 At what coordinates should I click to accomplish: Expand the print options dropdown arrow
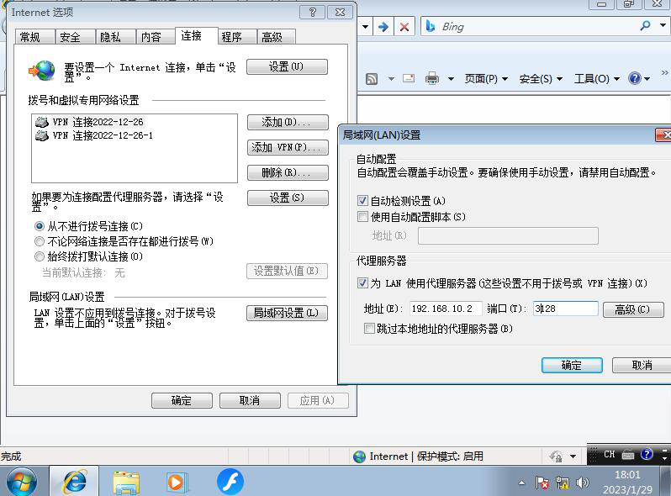(x=451, y=79)
